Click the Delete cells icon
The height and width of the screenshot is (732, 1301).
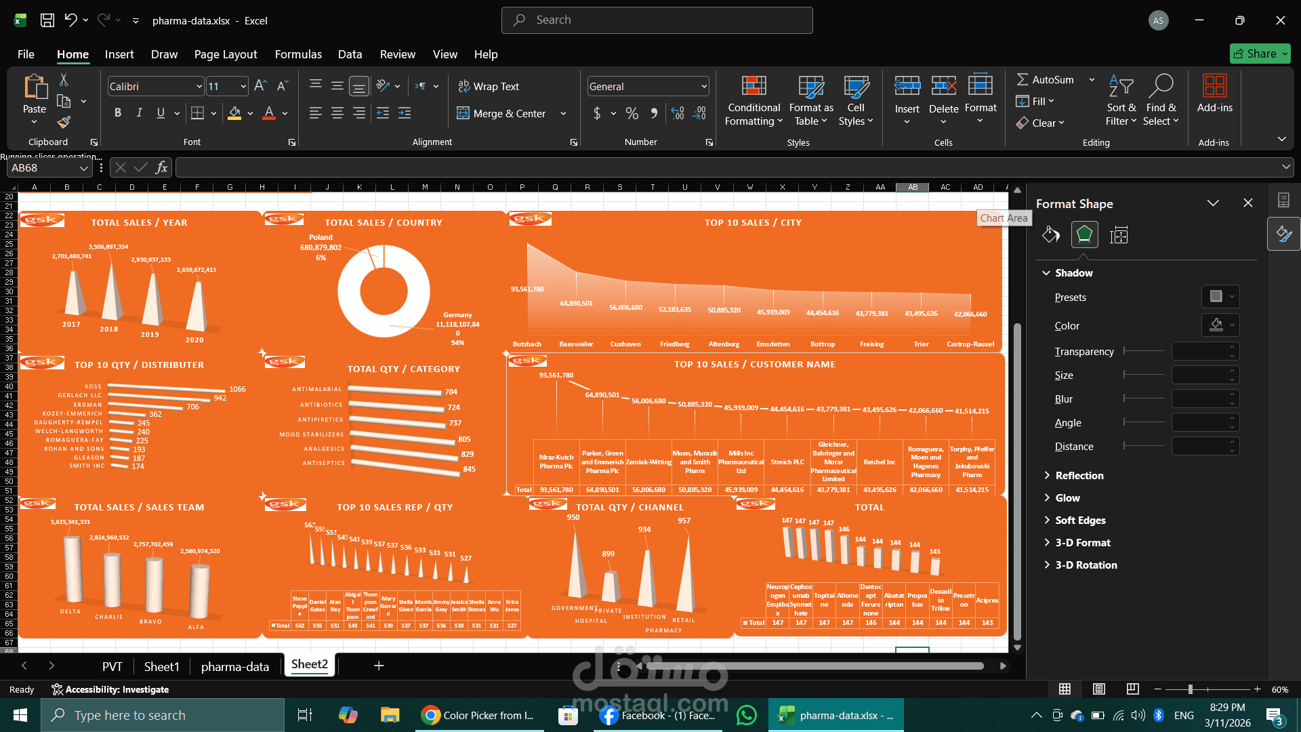[x=943, y=86]
